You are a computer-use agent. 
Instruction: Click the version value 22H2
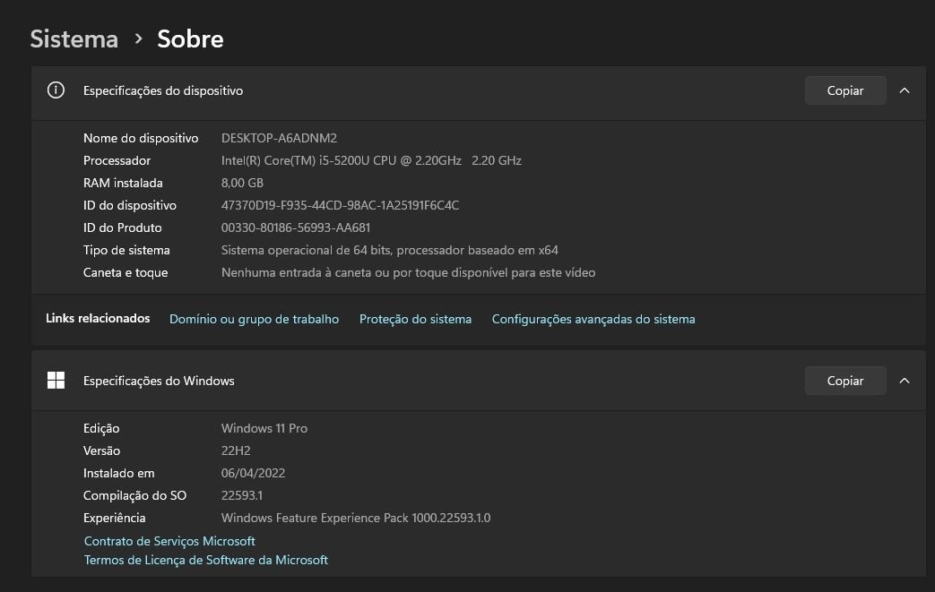236,450
